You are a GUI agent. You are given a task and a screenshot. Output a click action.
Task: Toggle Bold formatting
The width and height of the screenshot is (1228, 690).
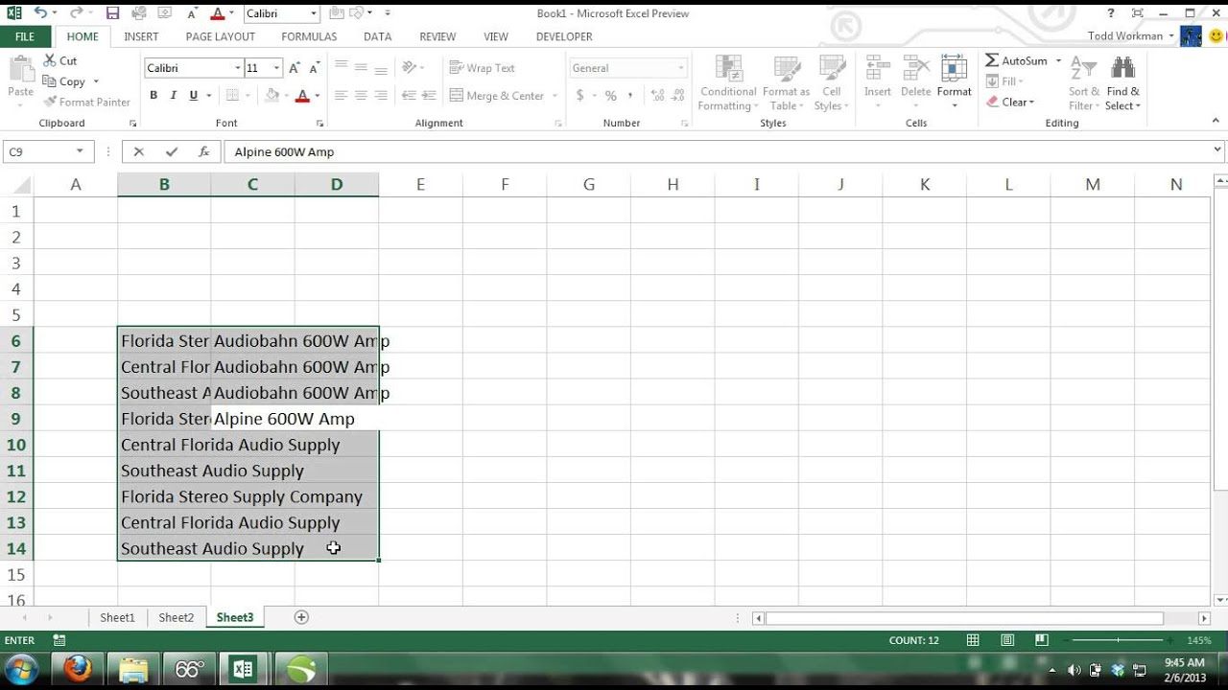click(153, 96)
